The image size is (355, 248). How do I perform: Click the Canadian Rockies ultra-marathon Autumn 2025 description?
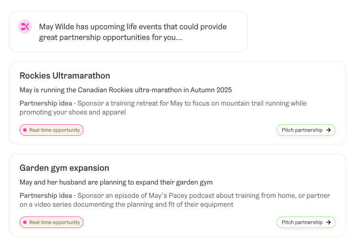pyautogui.click(x=126, y=90)
